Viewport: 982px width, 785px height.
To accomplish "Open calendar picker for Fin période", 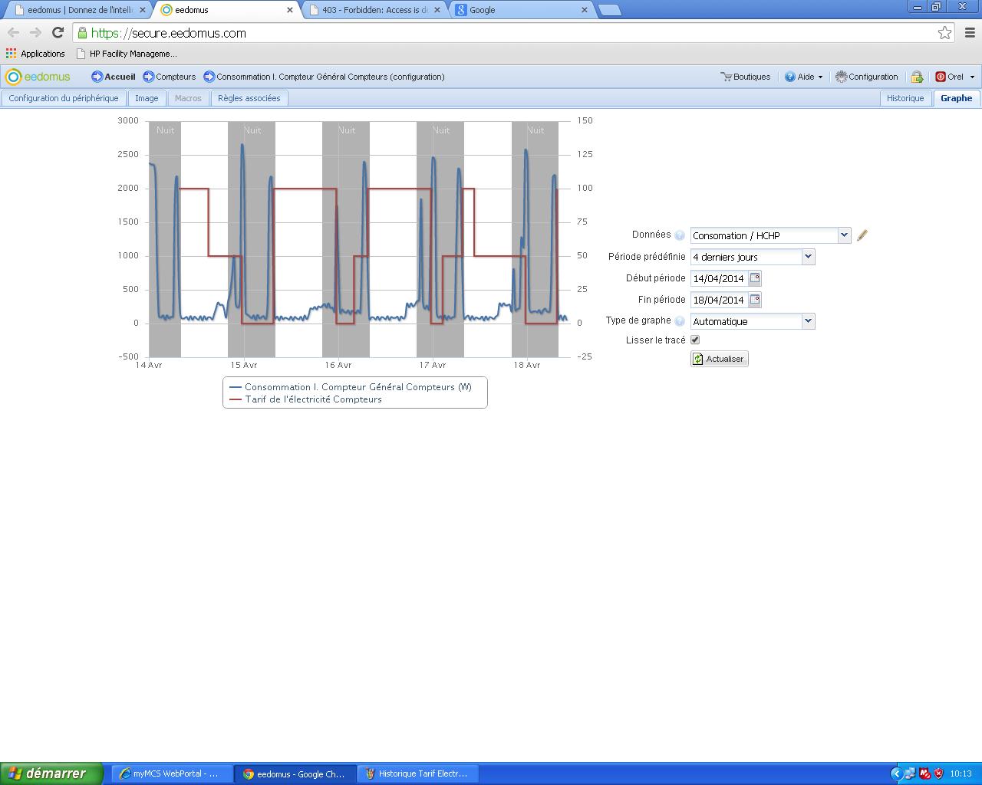I will [755, 300].
